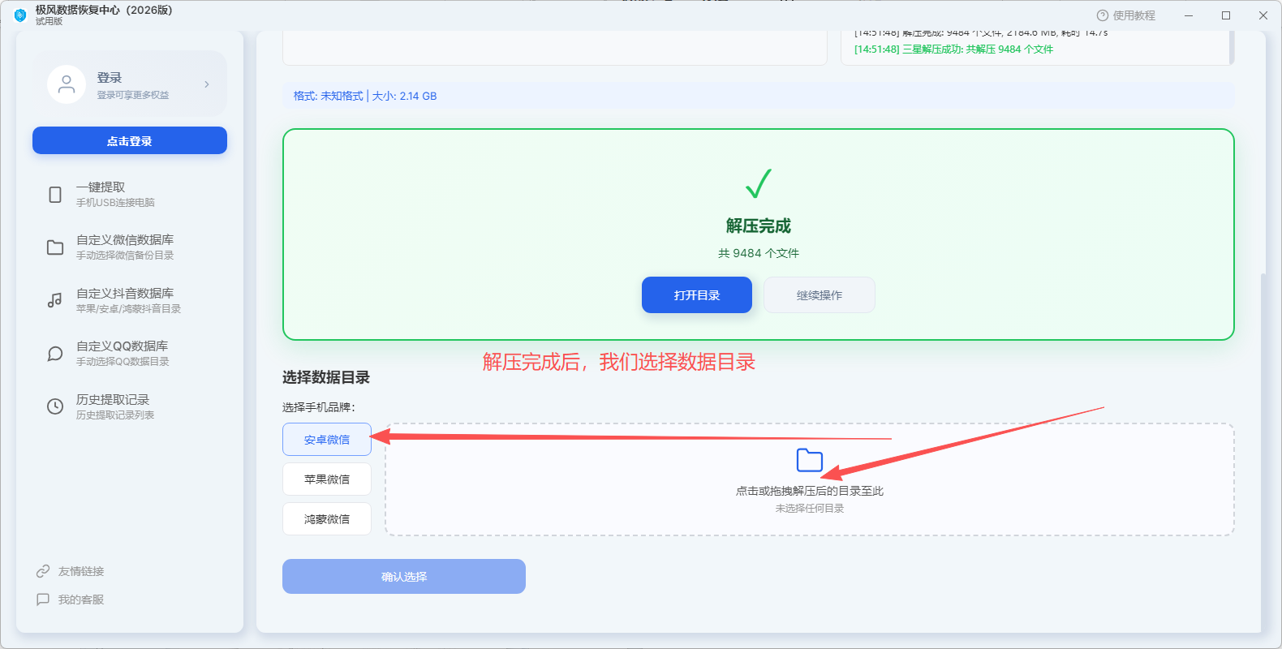Click the 继续操作 button
The width and height of the screenshot is (1282, 649).
pos(820,295)
